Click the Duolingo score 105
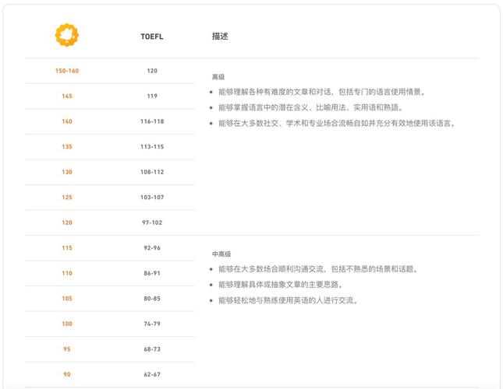The image size is (503, 389). (67, 298)
